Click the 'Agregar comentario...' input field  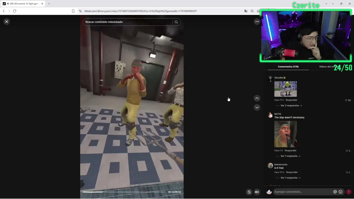pos(303,192)
